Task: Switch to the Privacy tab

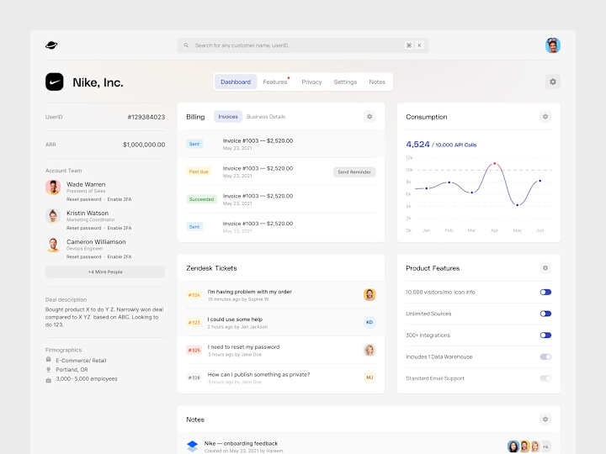Action: (x=311, y=82)
